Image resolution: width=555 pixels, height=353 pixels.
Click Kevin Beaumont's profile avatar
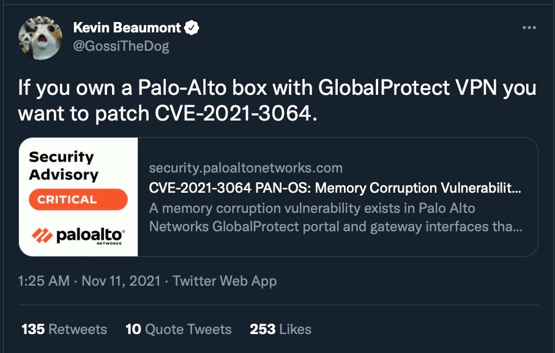(x=40, y=37)
